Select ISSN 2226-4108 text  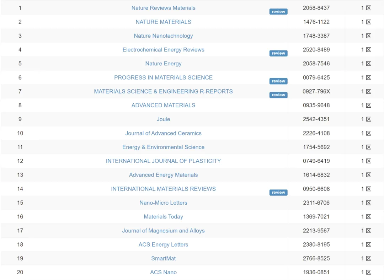point(316,133)
